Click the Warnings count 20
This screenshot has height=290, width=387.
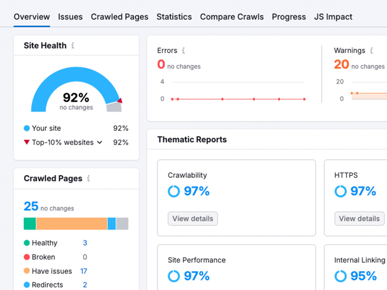pyautogui.click(x=341, y=64)
